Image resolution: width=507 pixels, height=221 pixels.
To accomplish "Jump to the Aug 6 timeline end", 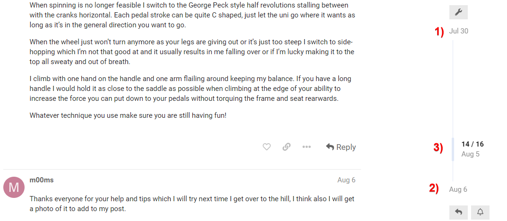I will [x=458, y=189].
